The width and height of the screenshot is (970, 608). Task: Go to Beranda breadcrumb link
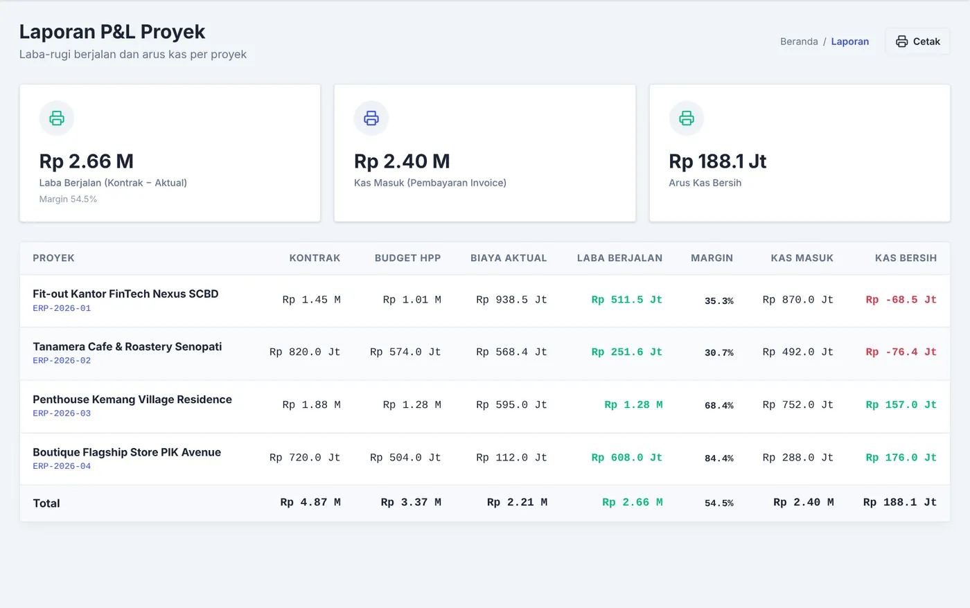(x=799, y=42)
